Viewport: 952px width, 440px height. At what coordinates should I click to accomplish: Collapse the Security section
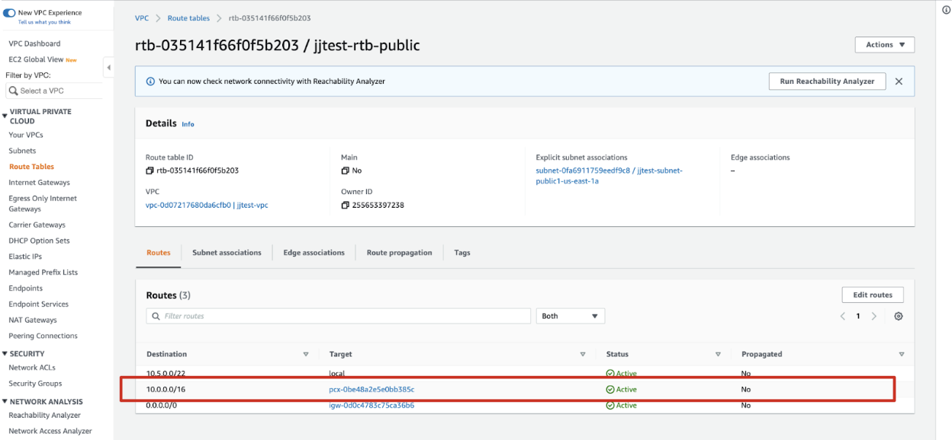pos(5,354)
